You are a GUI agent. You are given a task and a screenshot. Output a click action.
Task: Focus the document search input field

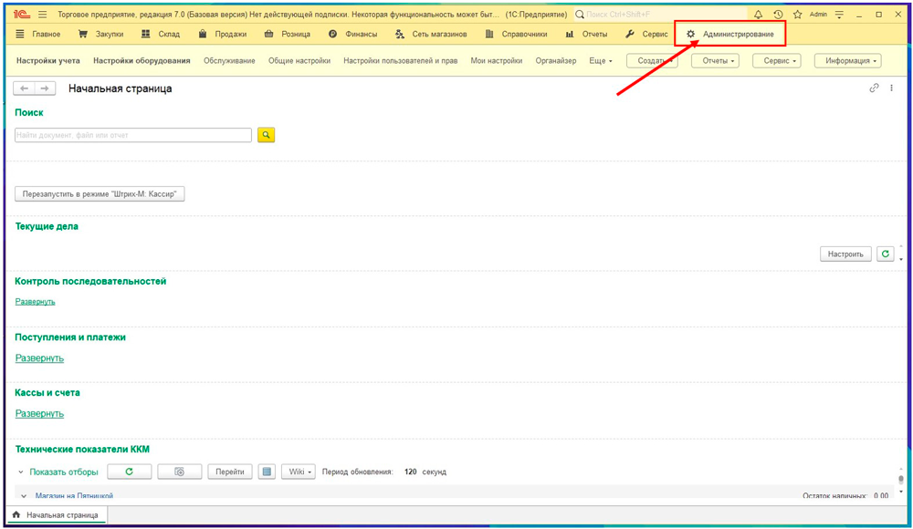click(x=133, y=135)
